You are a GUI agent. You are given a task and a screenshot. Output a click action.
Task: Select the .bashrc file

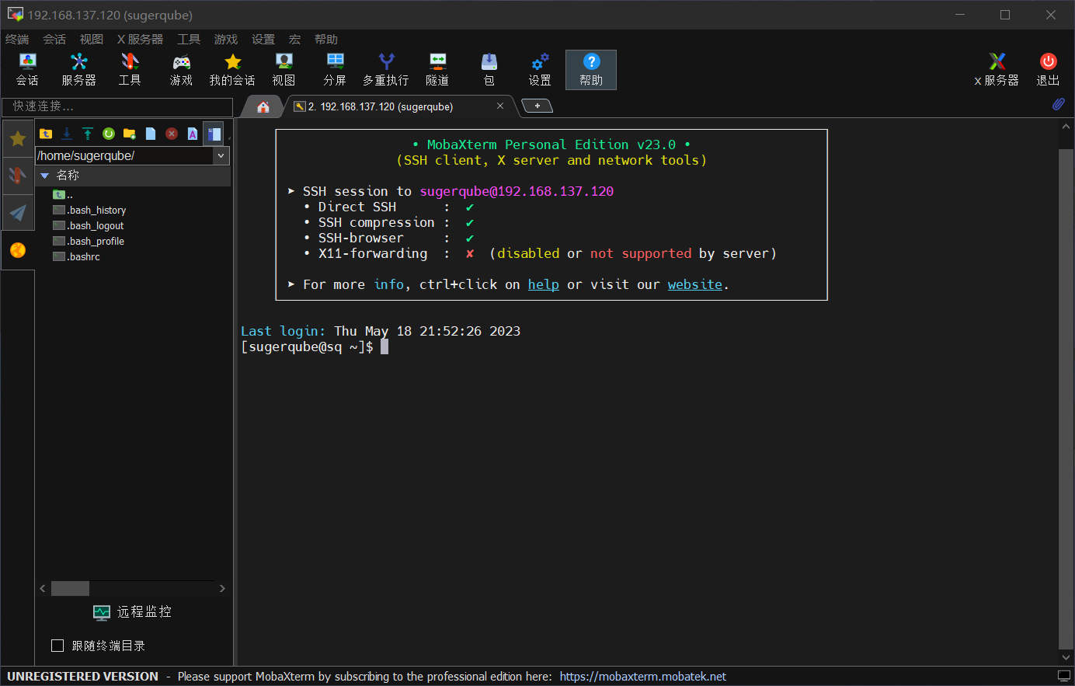(x=76, y=256)
